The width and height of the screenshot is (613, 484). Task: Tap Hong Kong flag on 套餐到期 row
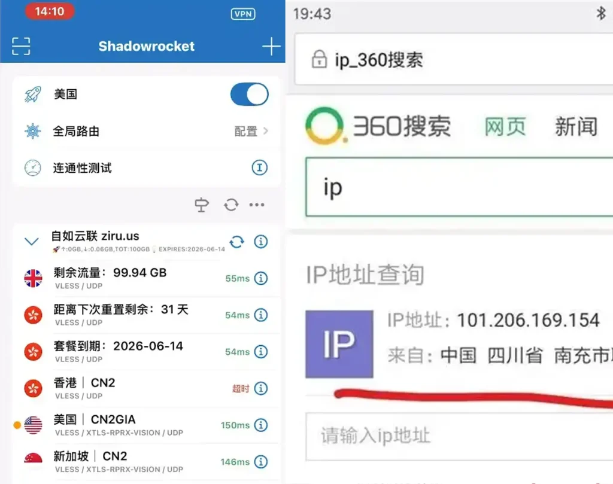click(34, 352)
